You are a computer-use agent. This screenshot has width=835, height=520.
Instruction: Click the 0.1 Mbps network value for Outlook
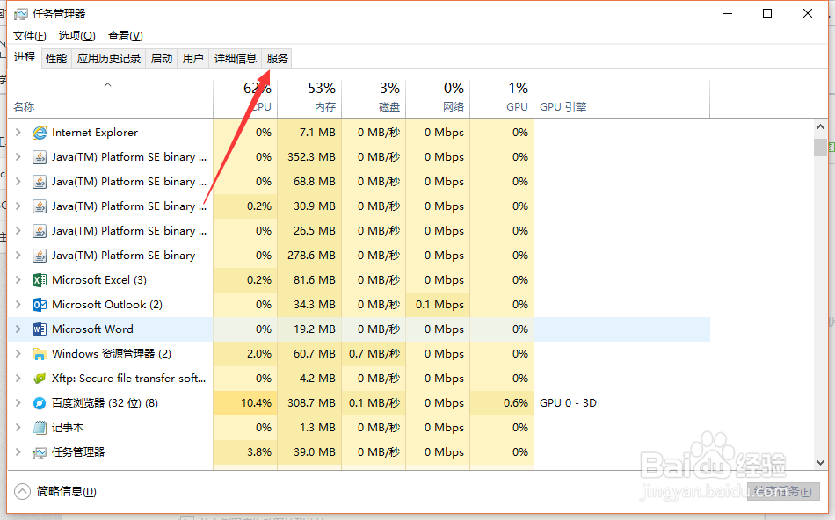click(439, 305)
